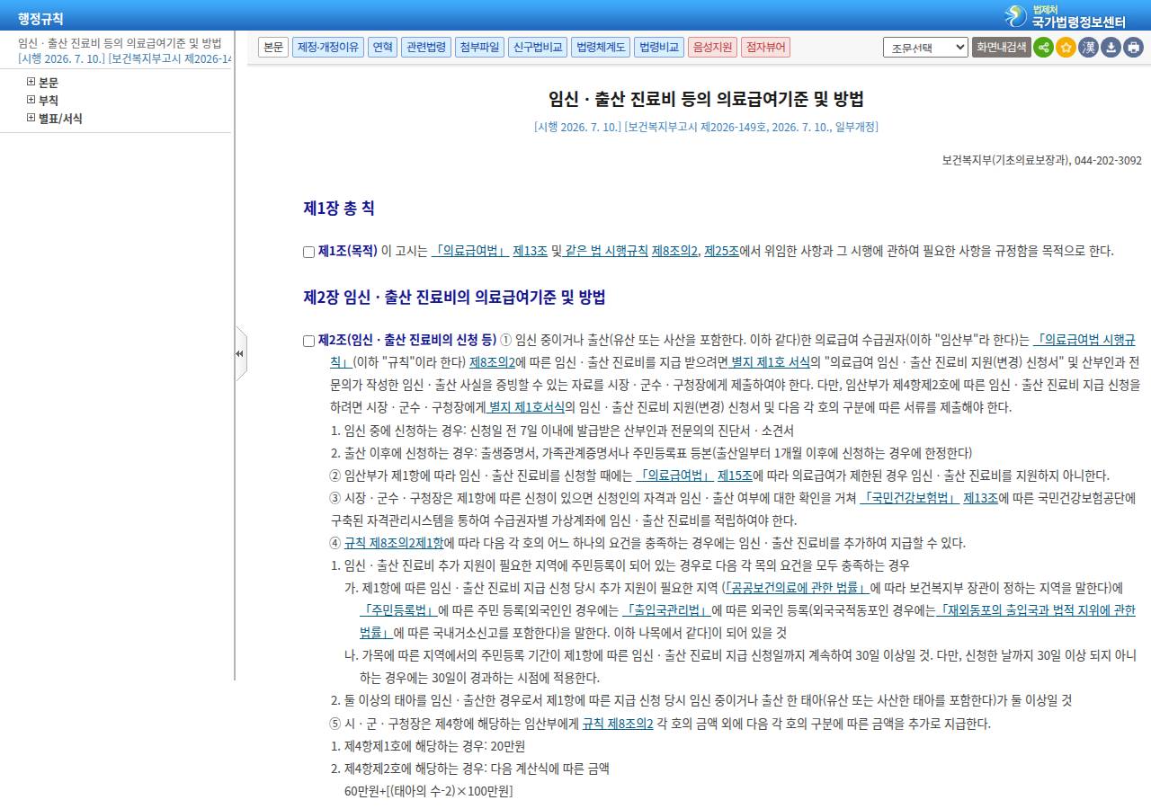Open the 첨부파일 tab

tap(479, 48)
